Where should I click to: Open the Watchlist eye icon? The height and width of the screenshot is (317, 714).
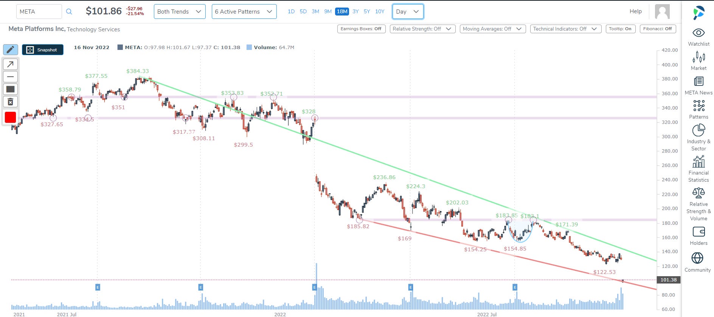(x=698, y=33)
